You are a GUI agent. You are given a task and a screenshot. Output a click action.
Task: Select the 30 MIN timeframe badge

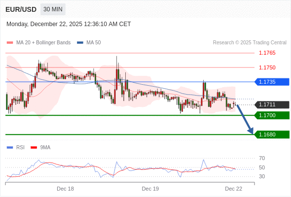tap(53, 9)
